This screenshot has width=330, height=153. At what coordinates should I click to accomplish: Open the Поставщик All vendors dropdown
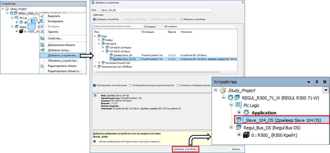coord(200,27)
